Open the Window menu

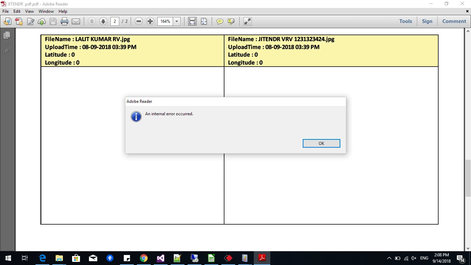point(46,11)
